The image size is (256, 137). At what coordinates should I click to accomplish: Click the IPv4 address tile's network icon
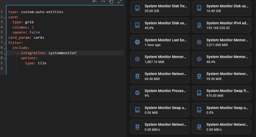199,25
